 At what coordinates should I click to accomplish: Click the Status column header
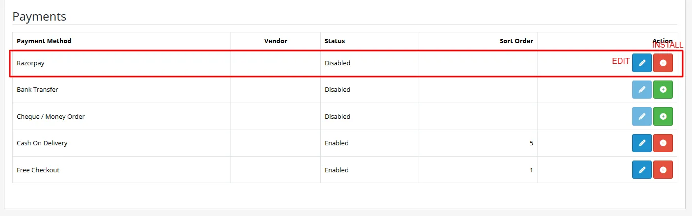click(x=334, y=41)
